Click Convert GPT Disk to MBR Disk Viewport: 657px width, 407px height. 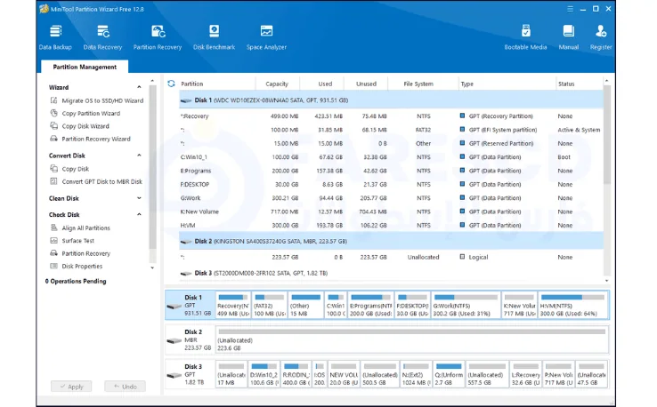[101, 181]
